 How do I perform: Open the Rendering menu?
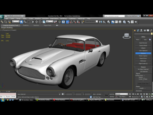(x=63, y=19)
